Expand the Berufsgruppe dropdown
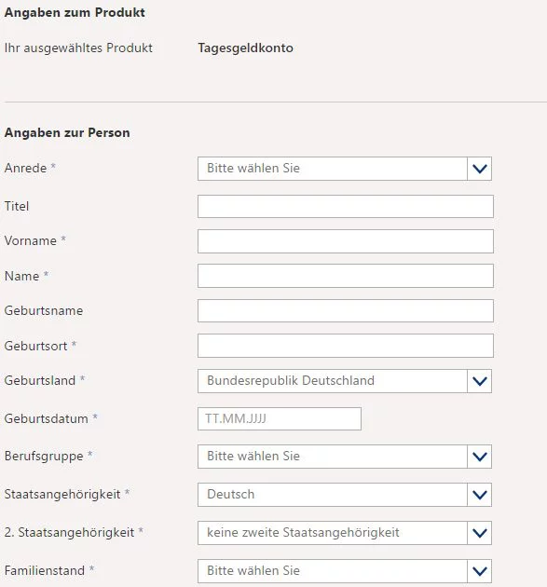This screenshot has width=547, height=587. pyautogui.click(x=345, y=457)
